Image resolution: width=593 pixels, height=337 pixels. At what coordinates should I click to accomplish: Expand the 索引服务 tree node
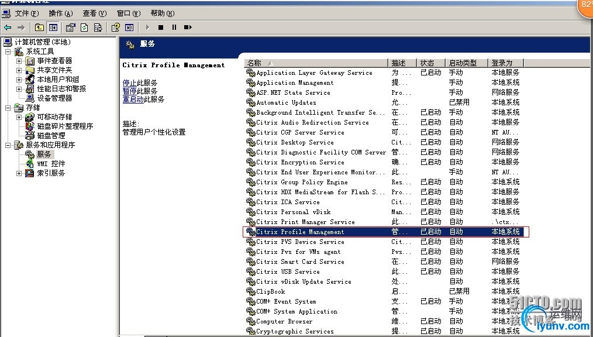[19, 173]
